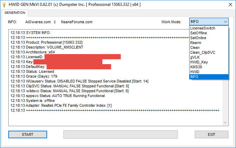Click the 'SYSTEM INFO:' log line
Image resolution: width=236 pixels, height=148 pixels.
pyautogui.click(x=30, y=33)
